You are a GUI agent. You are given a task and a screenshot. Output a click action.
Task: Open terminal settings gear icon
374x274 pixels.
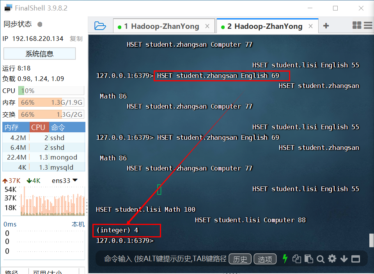(332, 259)
